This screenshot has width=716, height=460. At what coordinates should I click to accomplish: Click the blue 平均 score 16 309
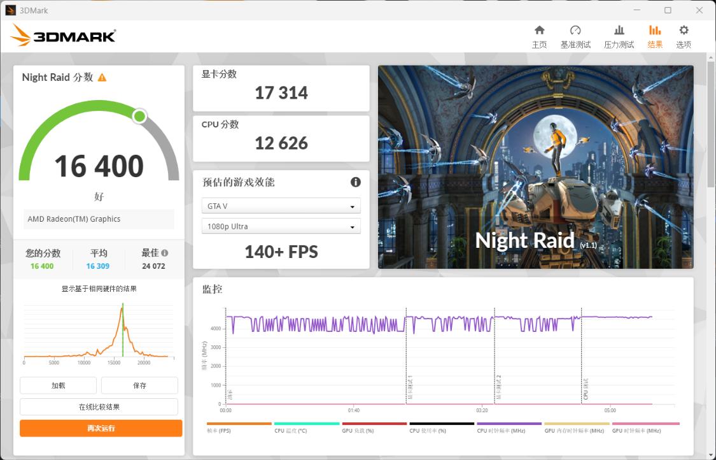(98, 266)
